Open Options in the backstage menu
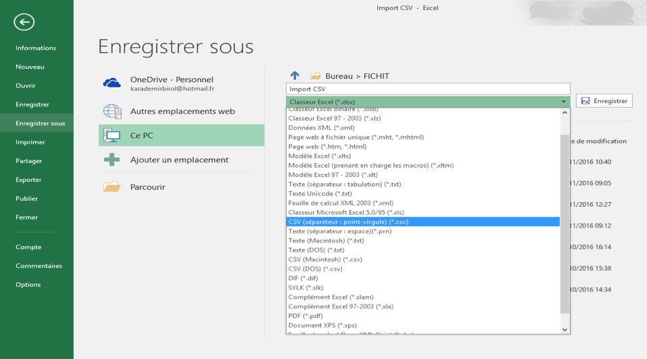Viewport: 647px width, 359px height. click(x=28, y=285)
